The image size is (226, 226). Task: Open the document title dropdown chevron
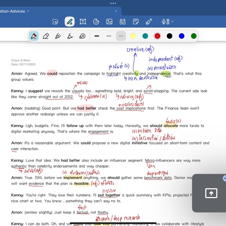tap(28, 11)
